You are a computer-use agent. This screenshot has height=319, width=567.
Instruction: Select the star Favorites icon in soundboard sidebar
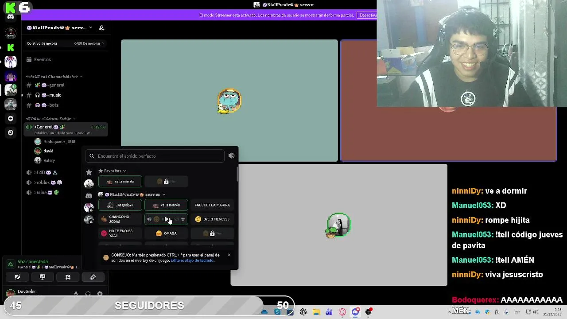[89, 172]
